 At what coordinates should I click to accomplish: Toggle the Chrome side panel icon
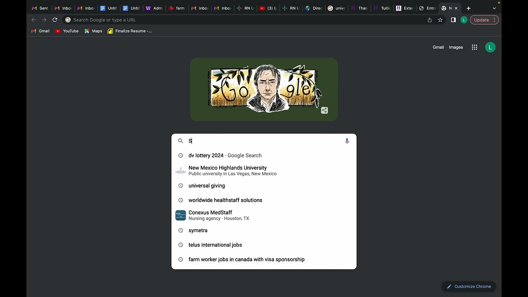[453, 20]
